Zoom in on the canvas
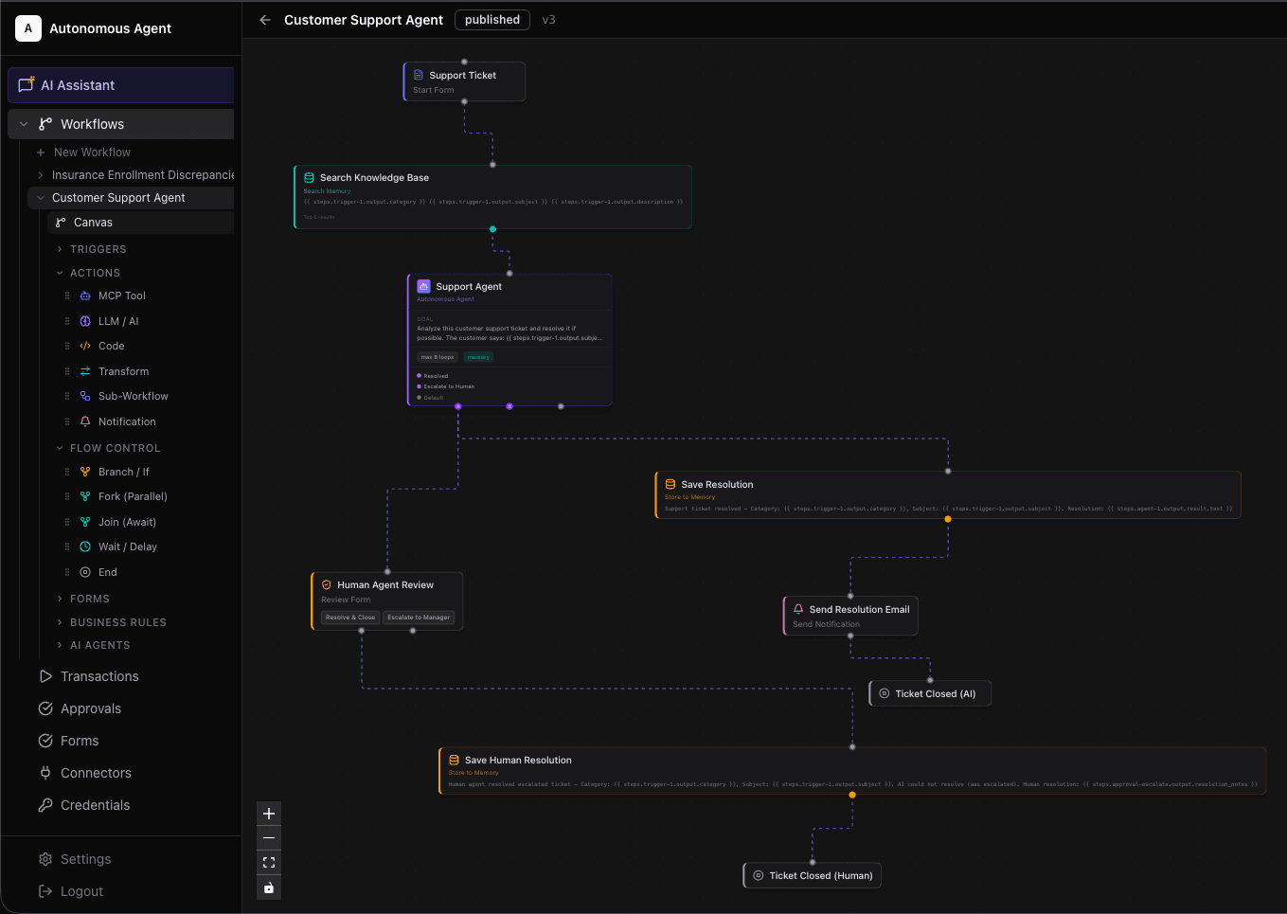The image size is (1287, 914). point(269,814)
